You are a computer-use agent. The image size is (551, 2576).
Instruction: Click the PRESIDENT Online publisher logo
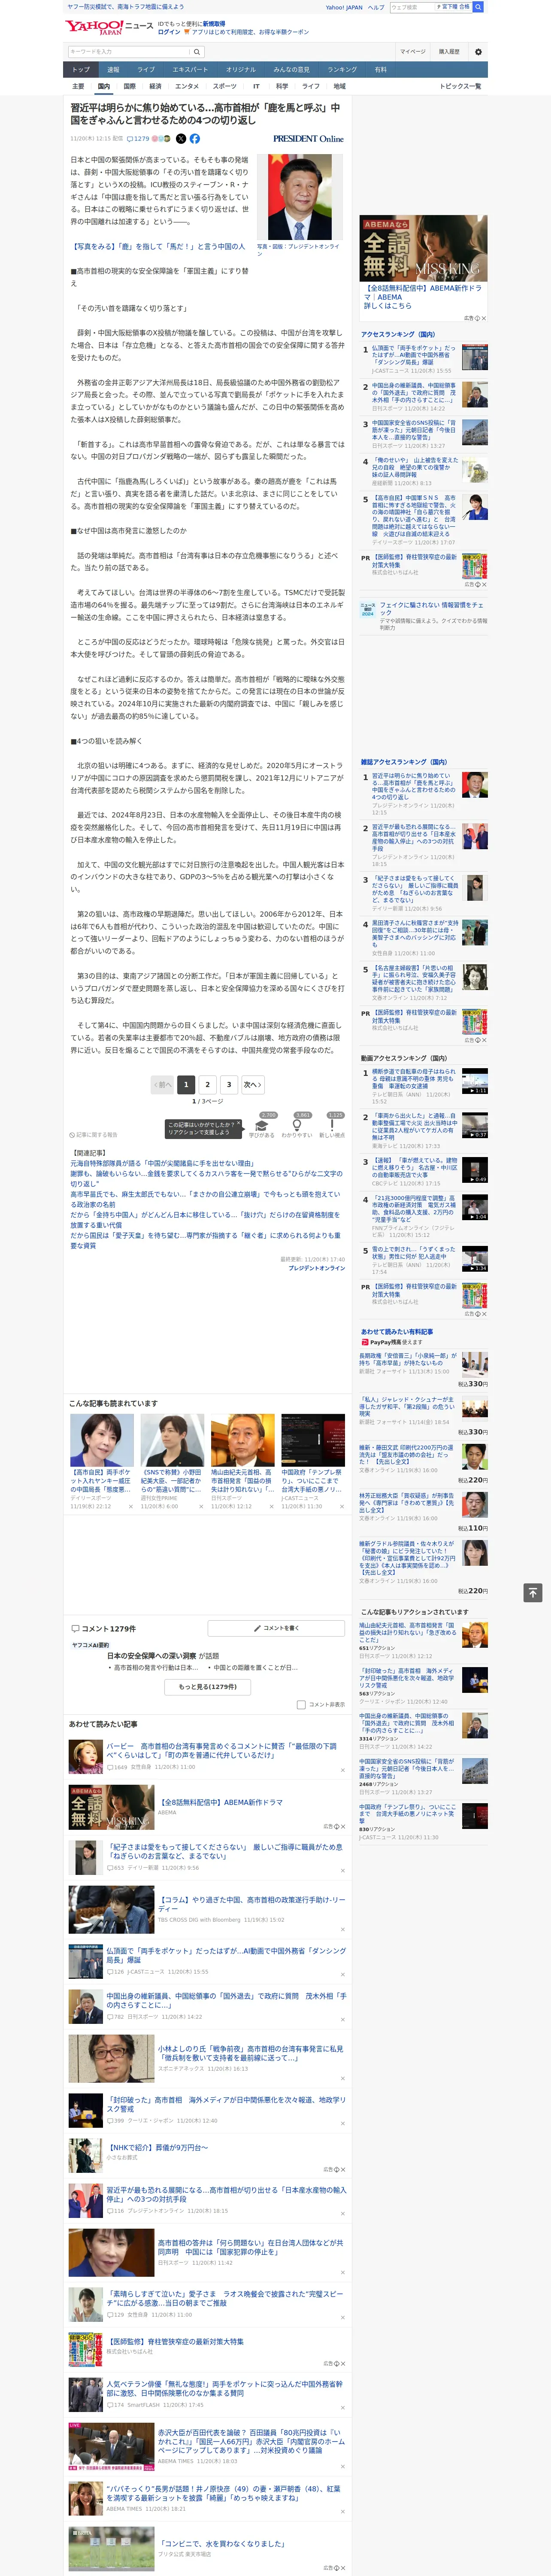point(308,139)
